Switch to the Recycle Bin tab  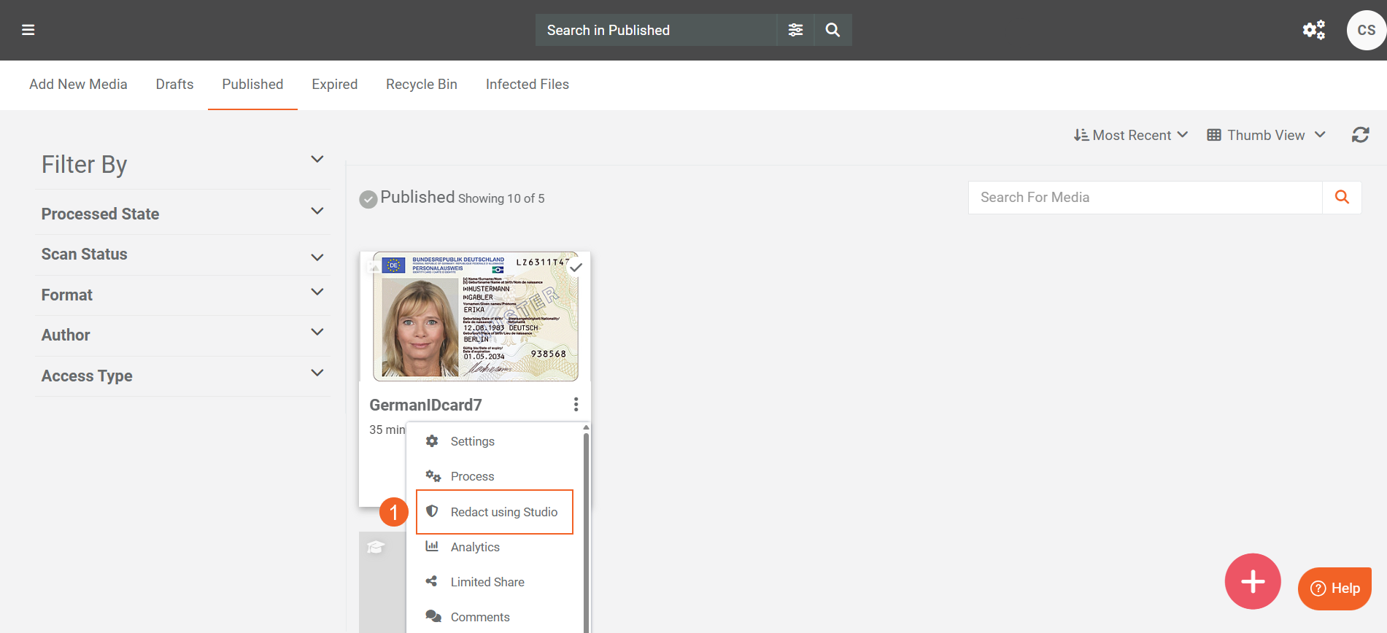click(x=421, y=85)
